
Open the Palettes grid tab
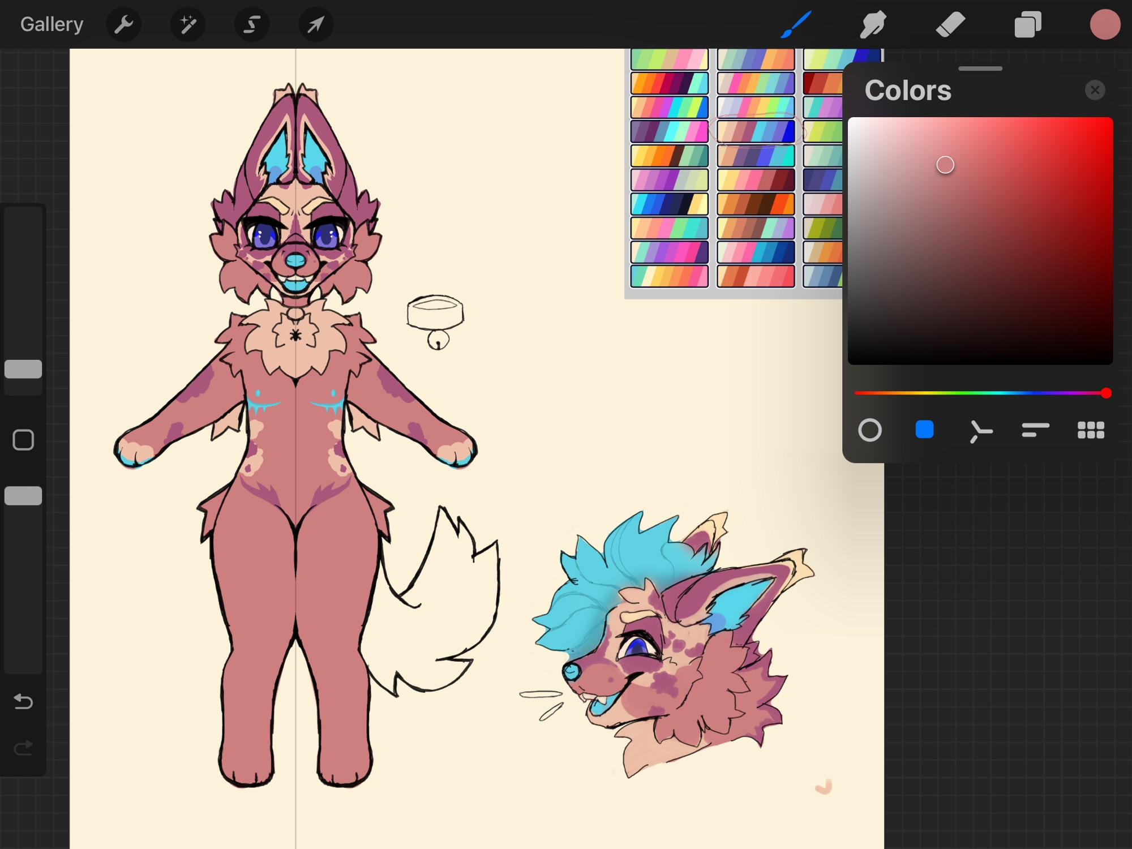(x=1091, y=430)
